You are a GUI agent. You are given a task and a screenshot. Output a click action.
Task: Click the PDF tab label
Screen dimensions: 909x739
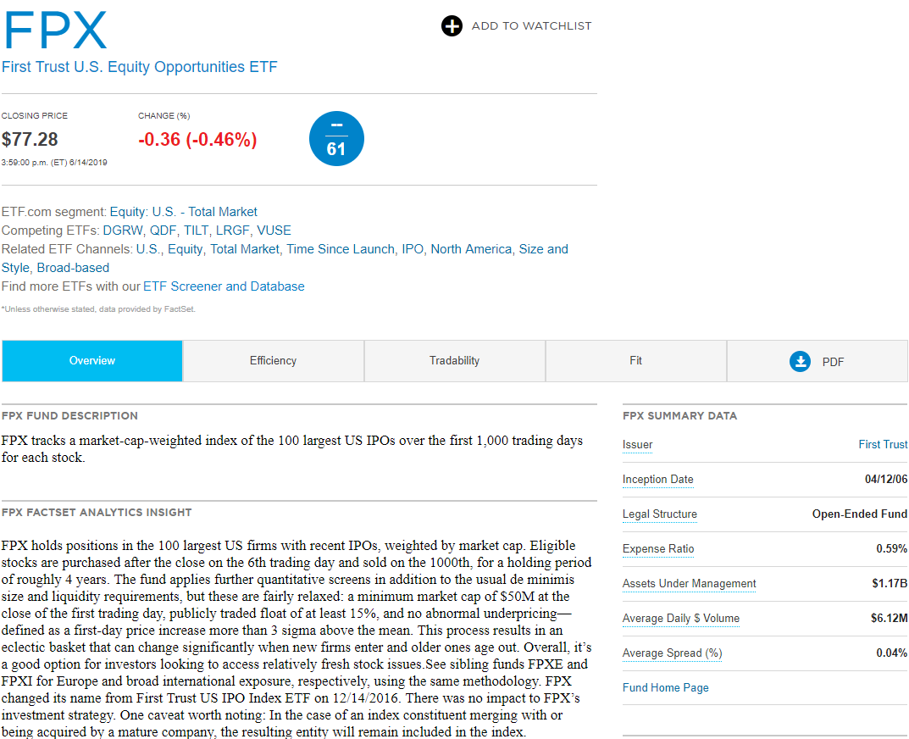(833, 362)
